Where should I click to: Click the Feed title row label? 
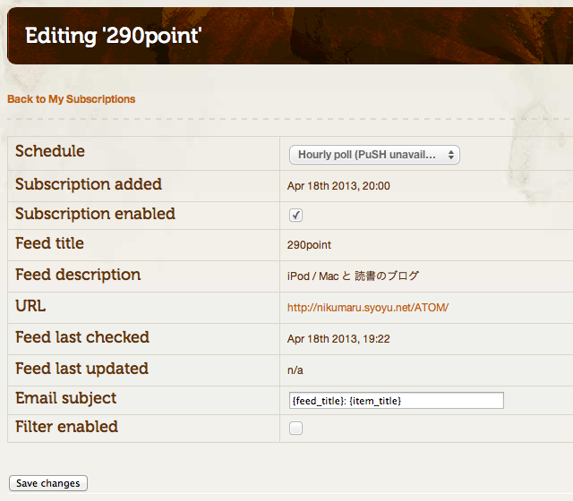coord(49,243)
